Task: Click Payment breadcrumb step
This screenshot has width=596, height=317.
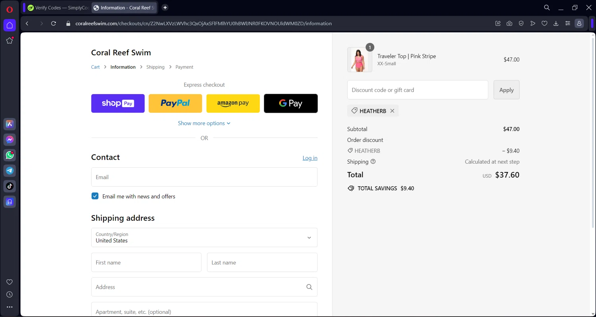Action: coord(184,67)
